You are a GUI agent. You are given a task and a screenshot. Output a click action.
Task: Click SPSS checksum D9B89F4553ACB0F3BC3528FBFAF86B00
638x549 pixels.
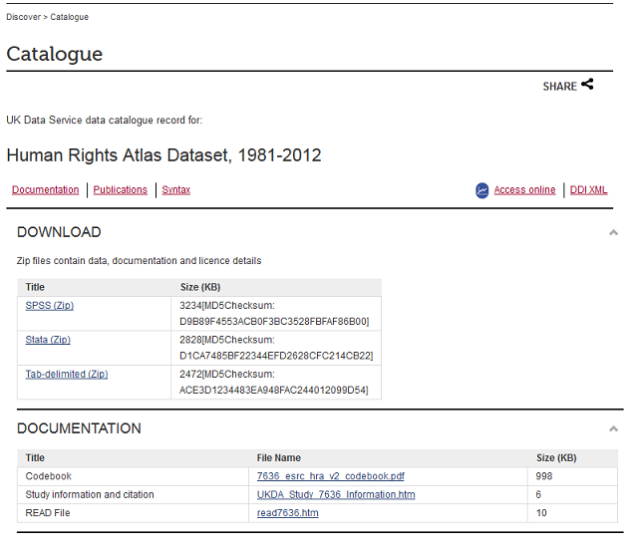click(274, 322)
